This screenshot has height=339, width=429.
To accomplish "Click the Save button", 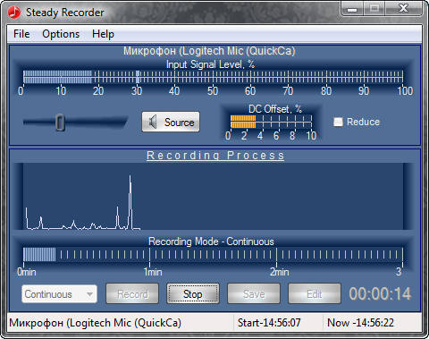I will point(254,294).
